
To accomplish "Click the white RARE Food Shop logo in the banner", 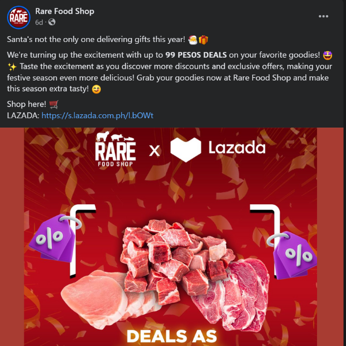I will coord(115,149).
